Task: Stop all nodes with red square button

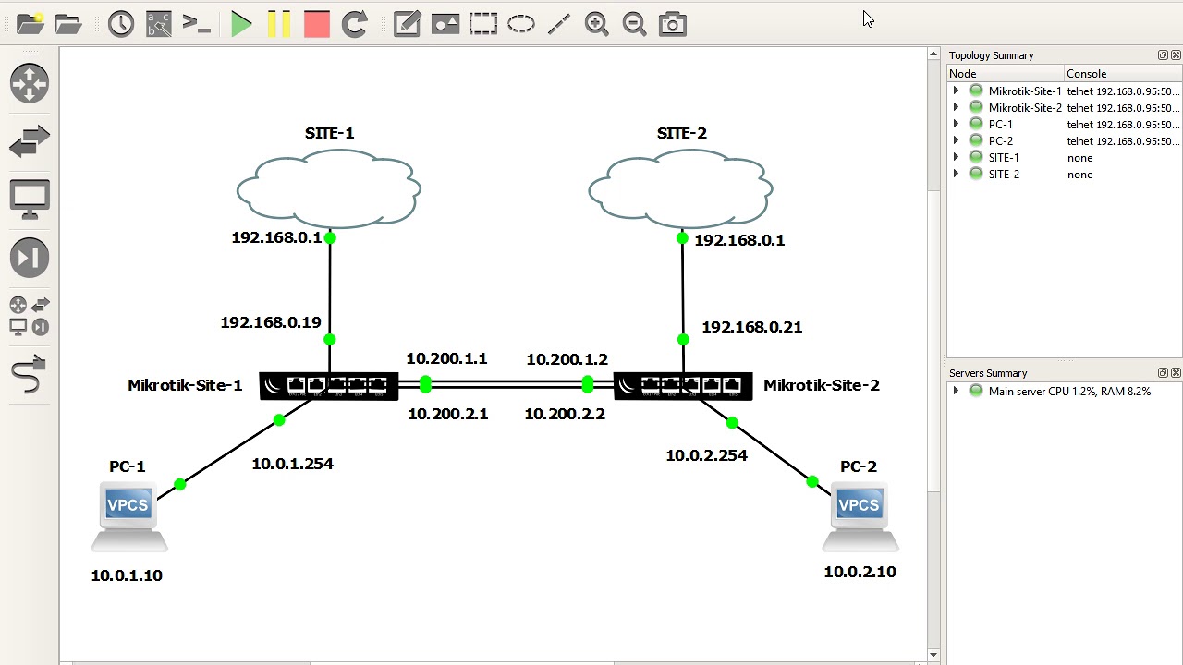Action: point(317,24)
